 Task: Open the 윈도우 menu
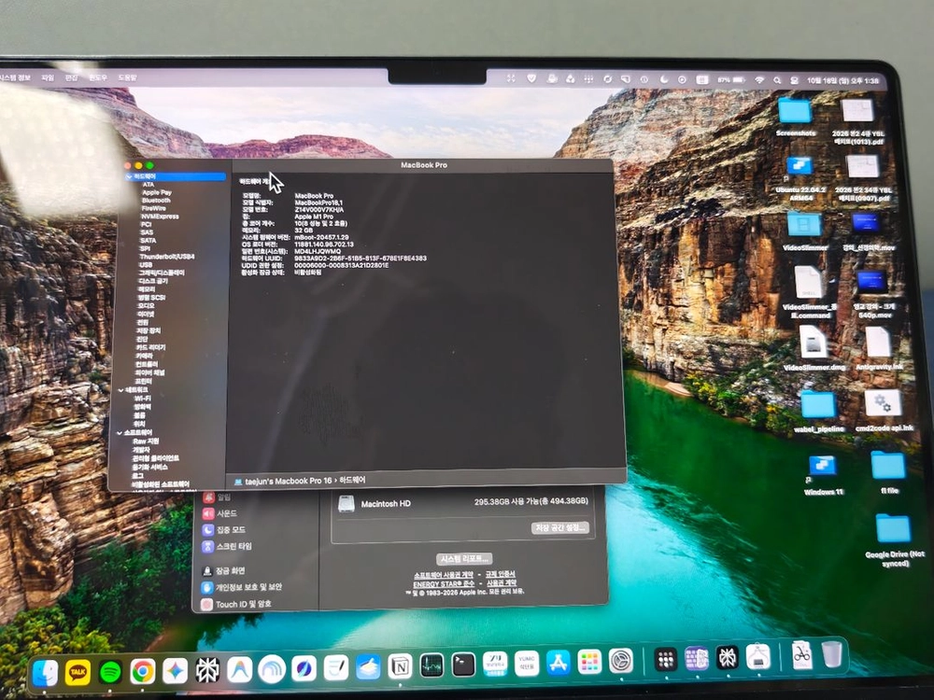(98, 77)
